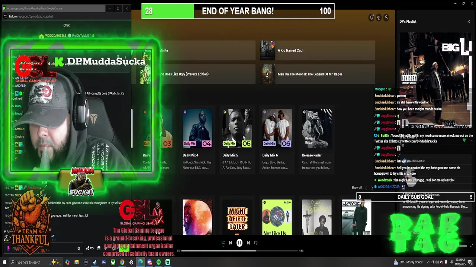The height and width of the screenshot is (267, 476).
Task: Toggle repeat in the music player
Action: [x=256, y=243]
